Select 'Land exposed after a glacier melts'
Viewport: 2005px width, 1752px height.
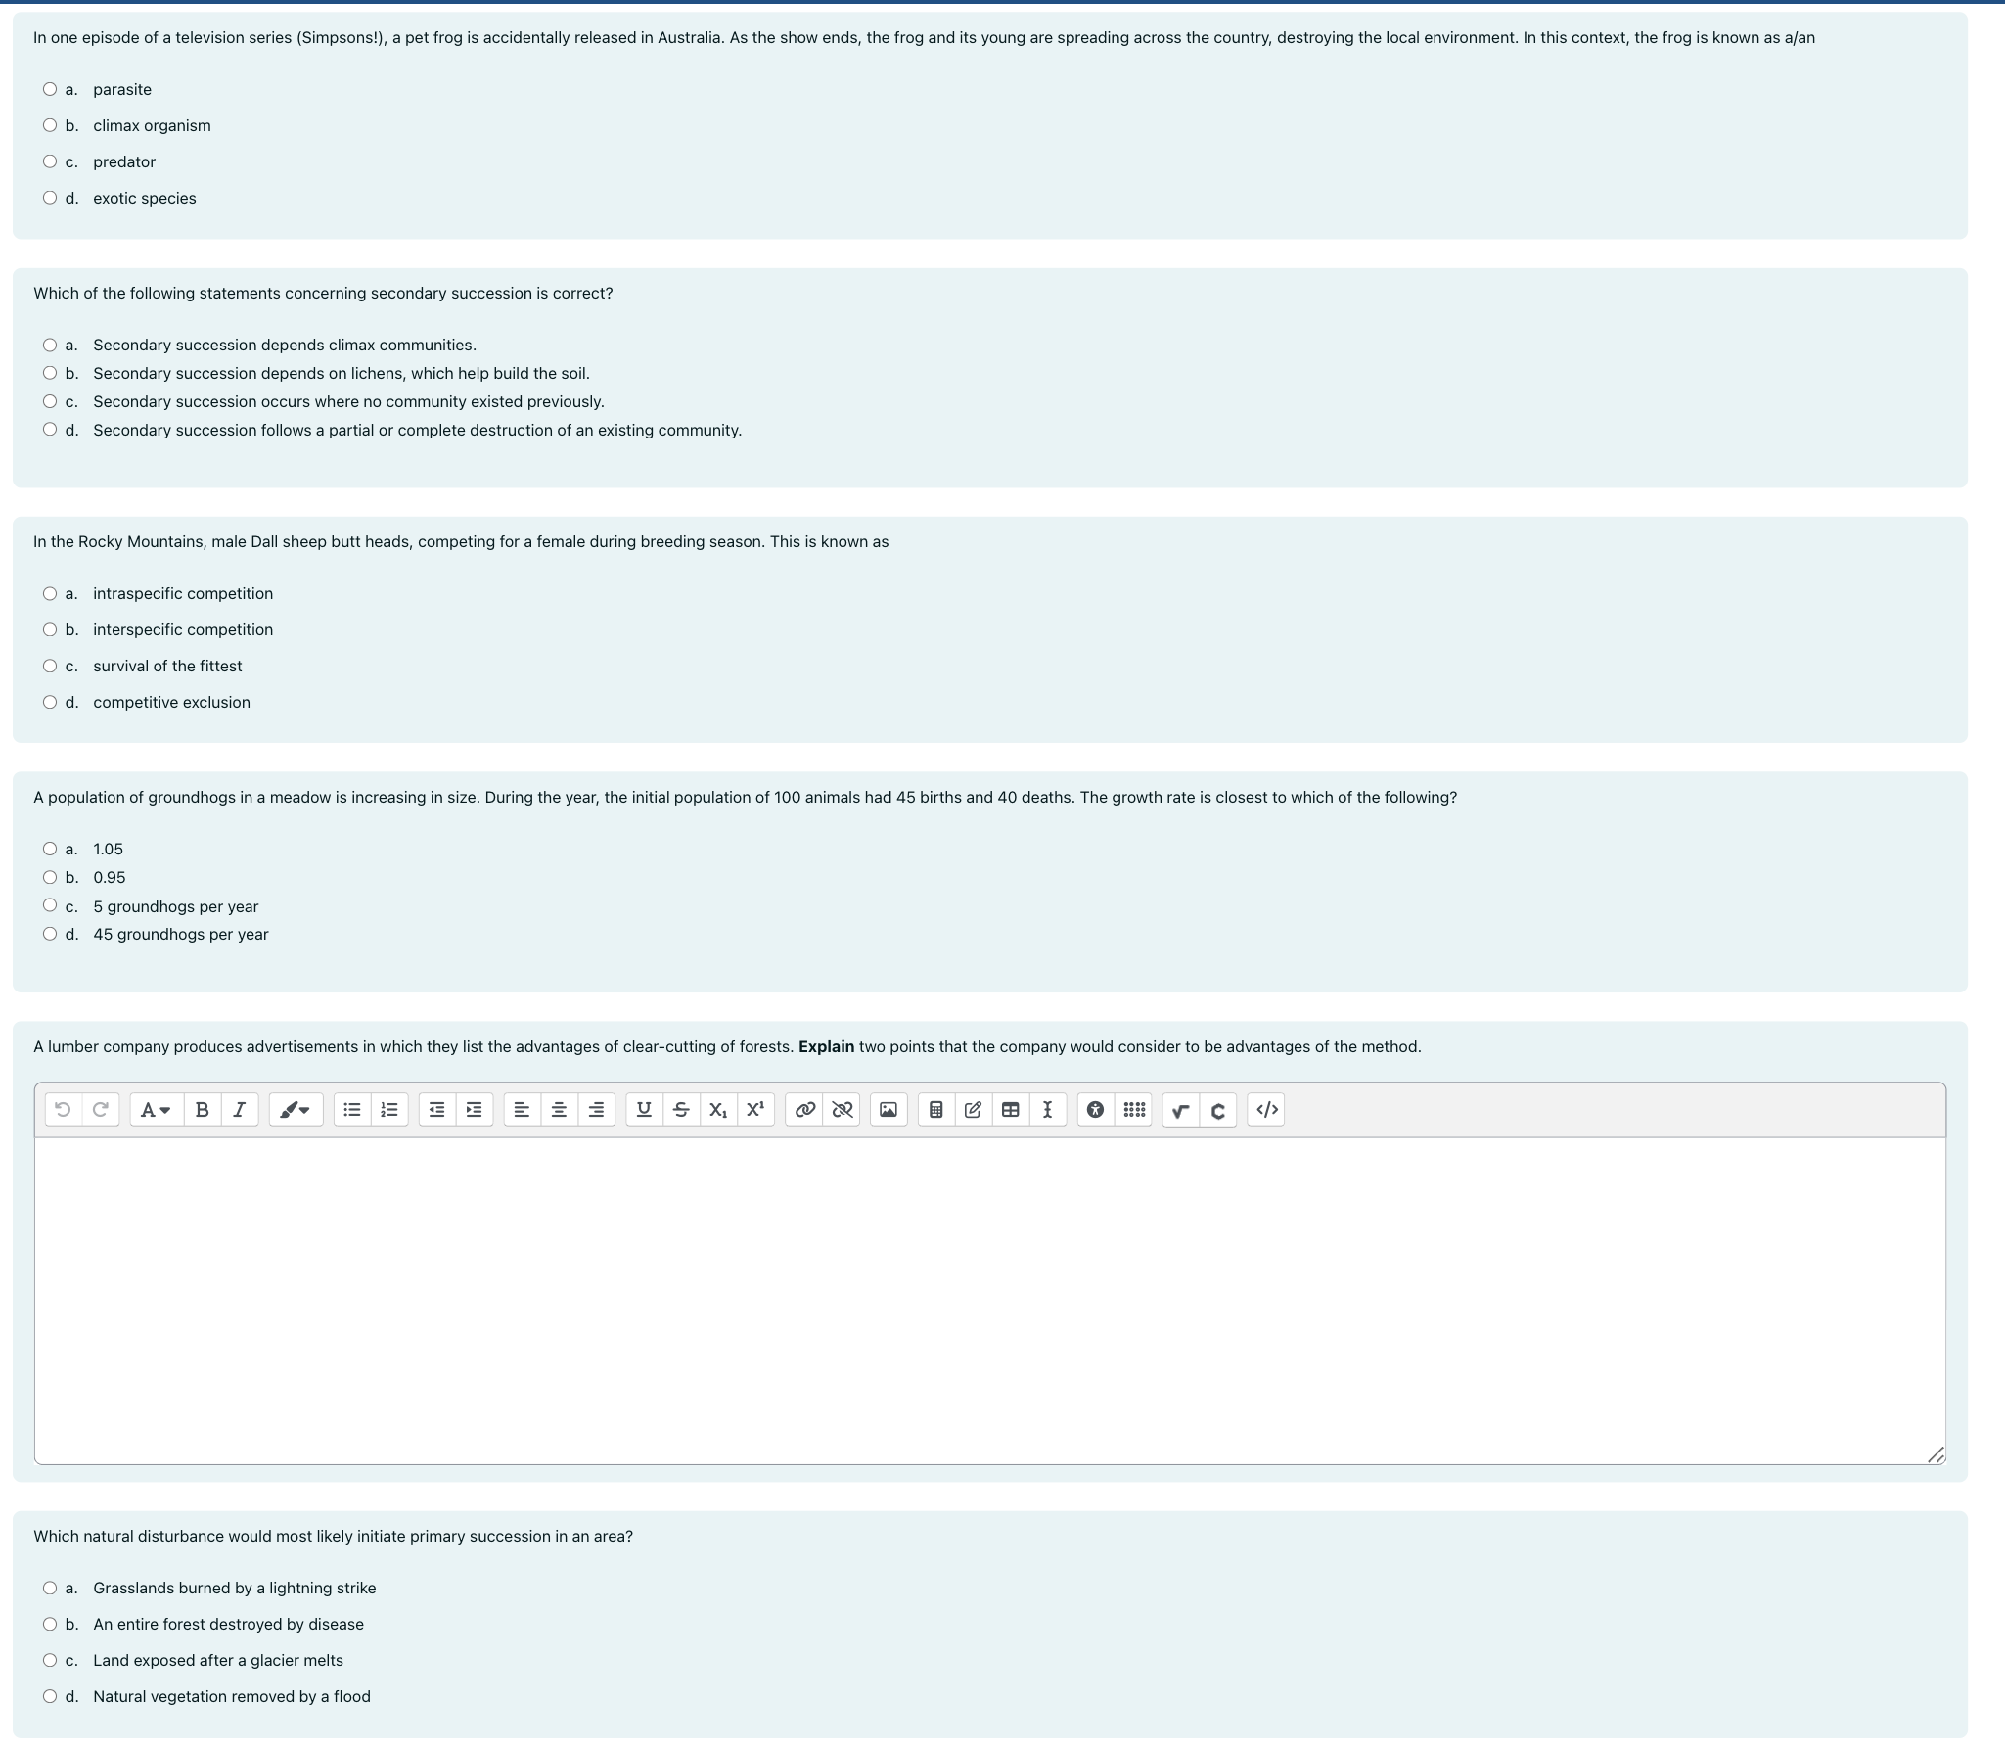[50, 1660]
